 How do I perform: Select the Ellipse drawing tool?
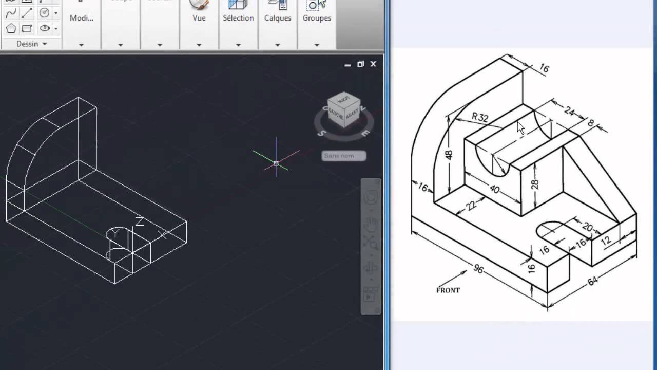pos(45,28)
